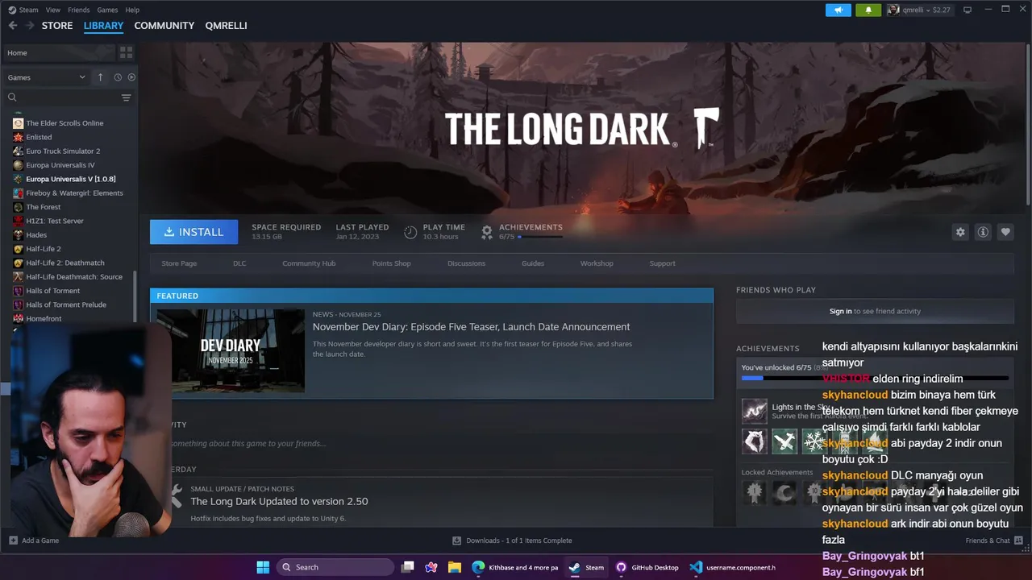
Task: Open the Community Hub link
Action: point(309,263)
